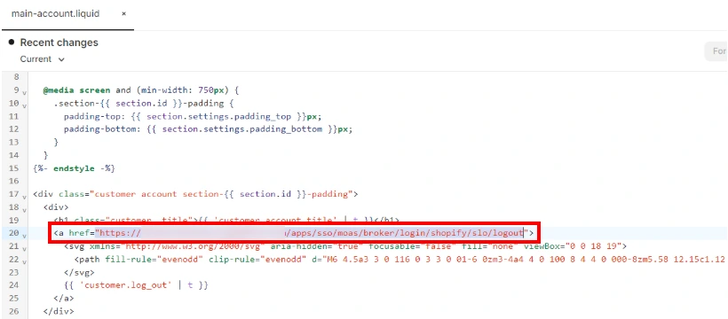Image resolution: width=728 pixels, height=319 pixels.
Task: Click line number 25 in gutter
Action: [14, 298]
